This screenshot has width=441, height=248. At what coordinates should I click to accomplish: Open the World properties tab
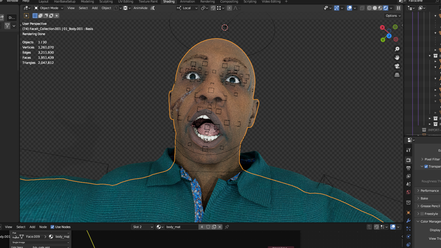point(409,192)
